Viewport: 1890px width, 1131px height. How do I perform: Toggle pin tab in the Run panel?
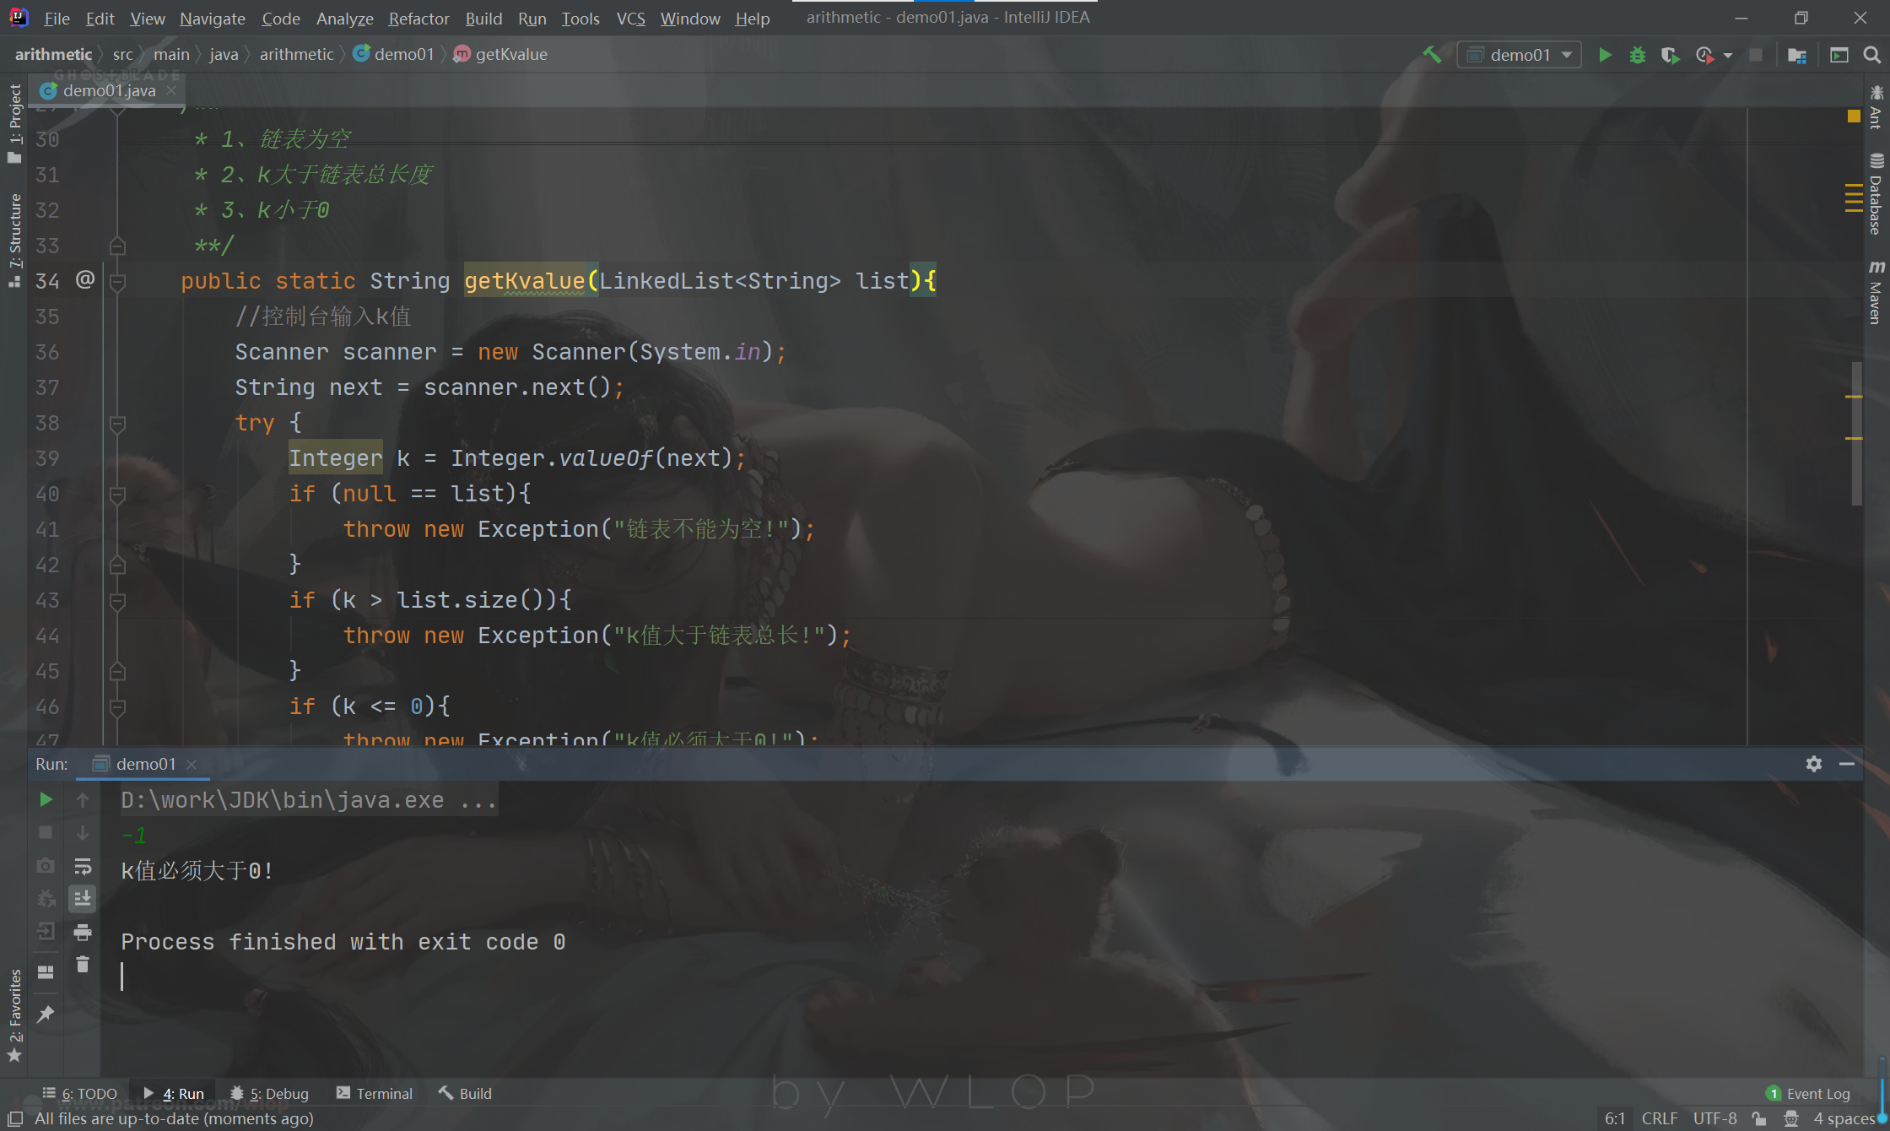(x=46, y=1014)
